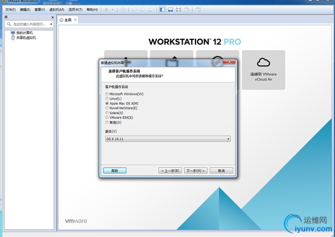Image resolution: width=335 pixels, height=237 pixels.
Task: Close the 主页 tab with its X
Action: coord(75,19)
